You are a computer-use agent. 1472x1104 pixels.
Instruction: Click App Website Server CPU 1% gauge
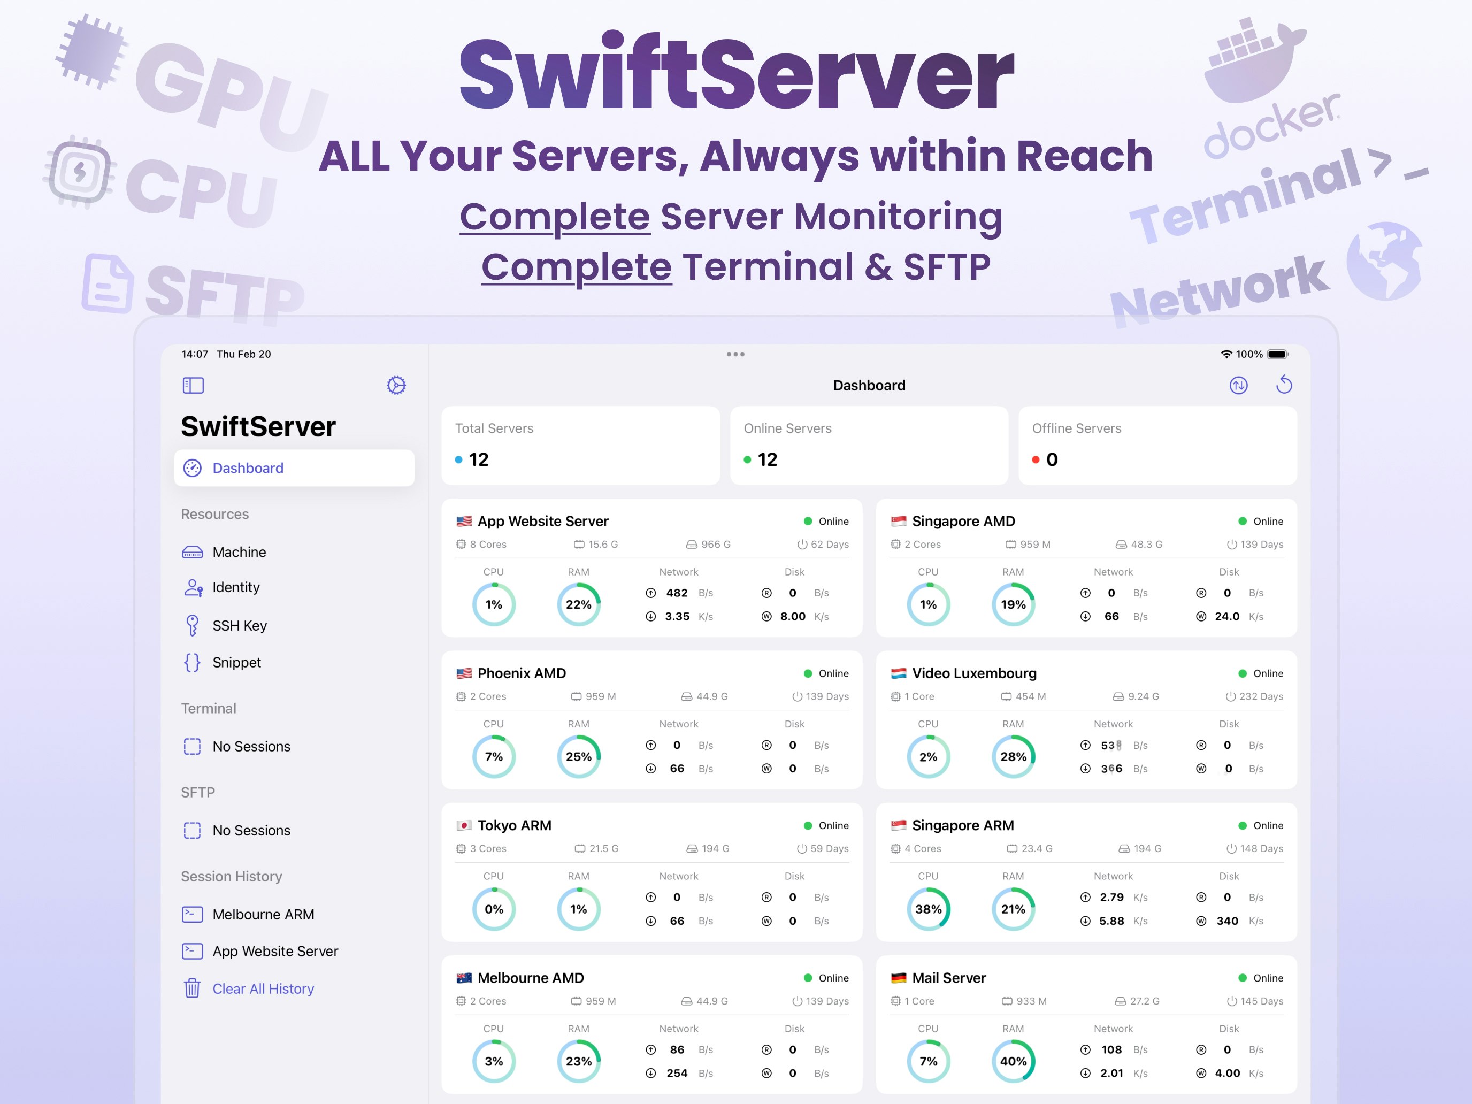[494, 604]
